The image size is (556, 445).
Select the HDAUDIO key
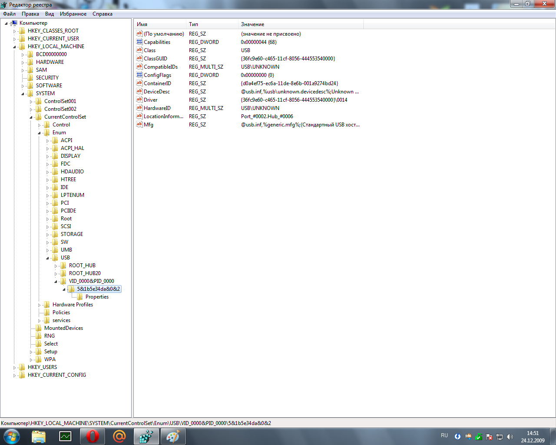click(x=72, y=172)
